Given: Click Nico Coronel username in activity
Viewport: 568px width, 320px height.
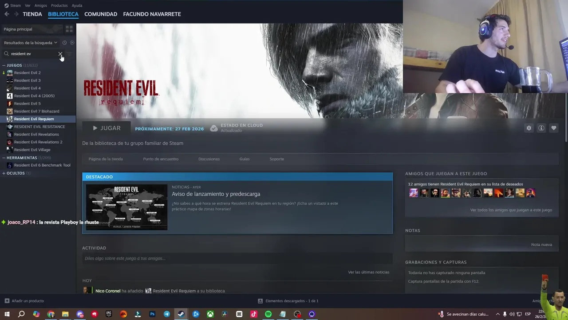Looking at the screenshot, I should coord(108,291).
